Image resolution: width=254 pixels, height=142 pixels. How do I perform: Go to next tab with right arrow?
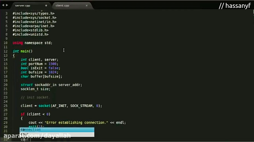coord(7,5)
